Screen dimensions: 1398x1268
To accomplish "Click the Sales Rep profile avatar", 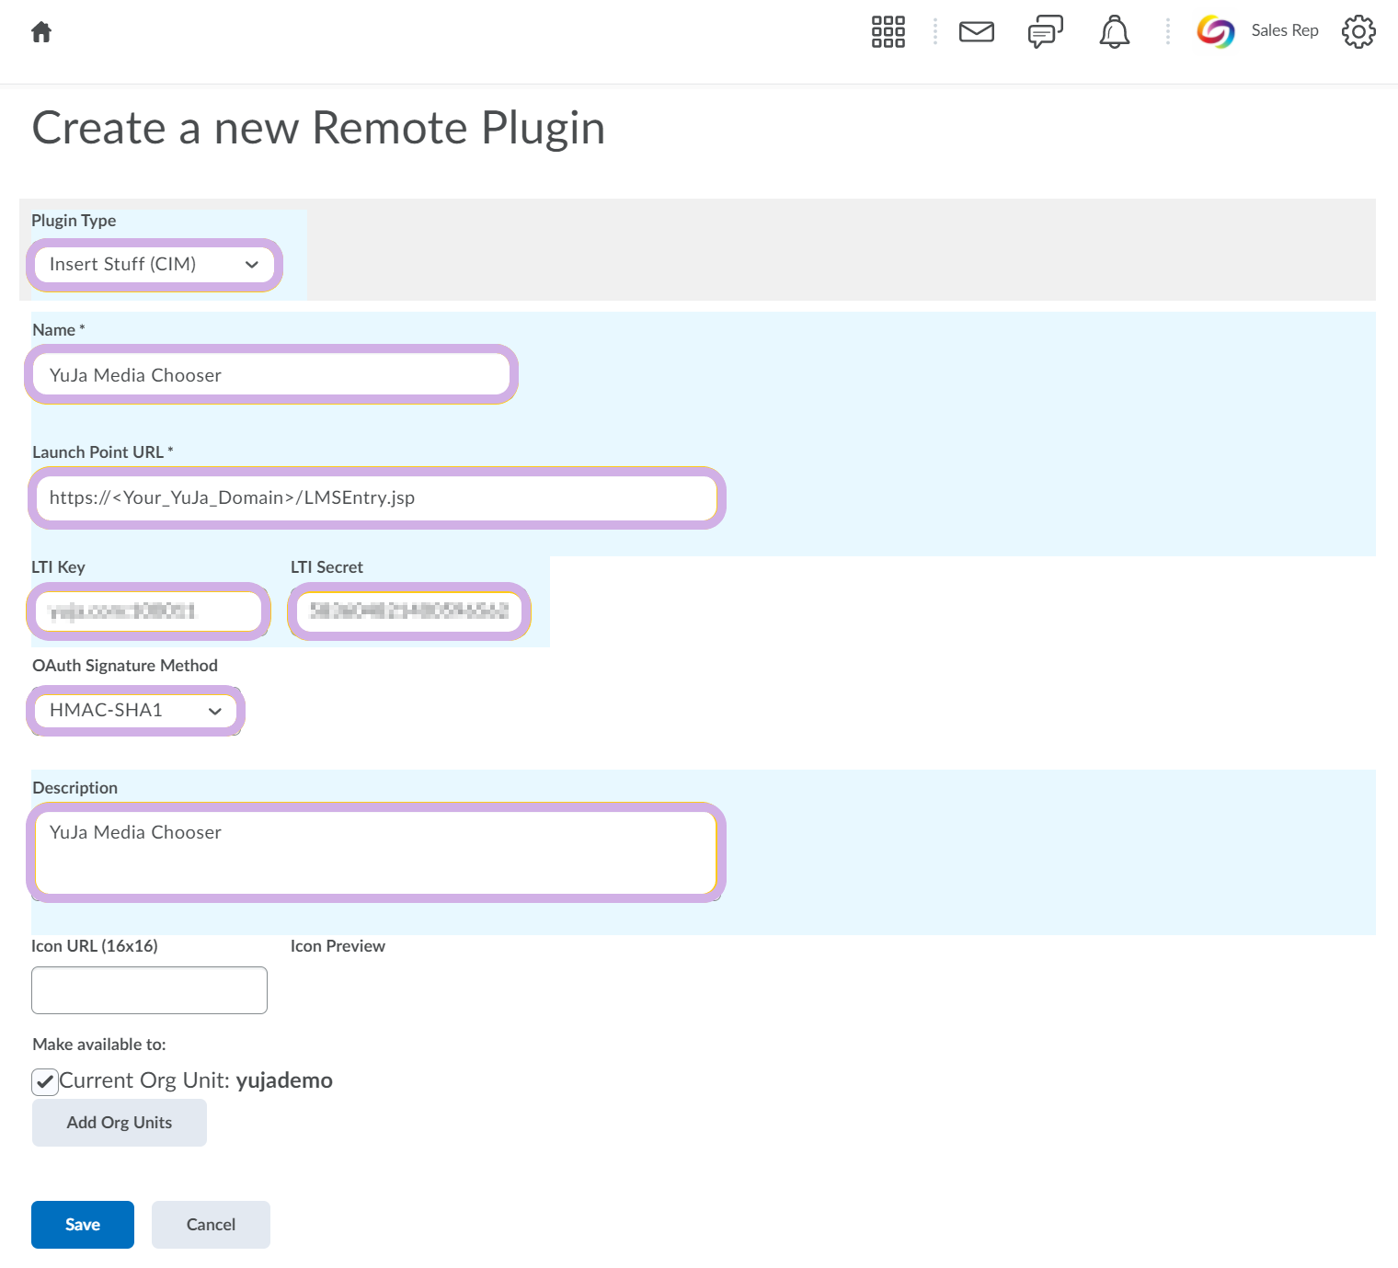I will click(1216, 32).
